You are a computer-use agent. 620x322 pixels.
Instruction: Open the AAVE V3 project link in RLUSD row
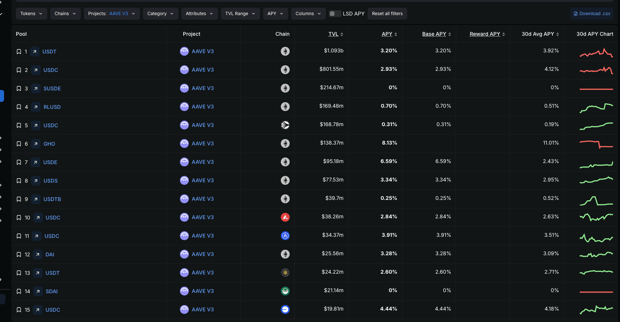point(203,107)
